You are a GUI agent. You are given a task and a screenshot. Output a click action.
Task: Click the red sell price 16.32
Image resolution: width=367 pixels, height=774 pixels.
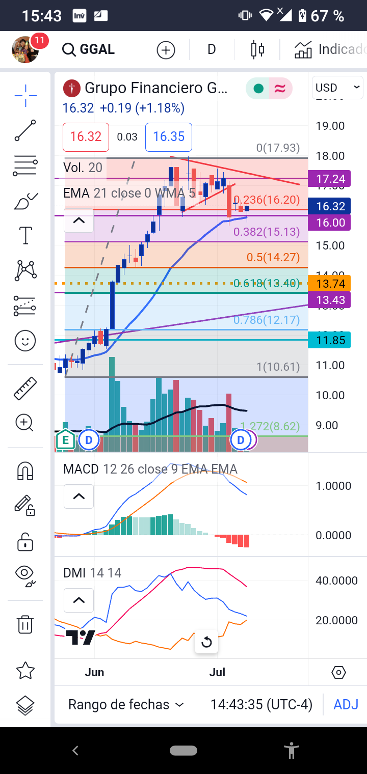pos(86,137)
